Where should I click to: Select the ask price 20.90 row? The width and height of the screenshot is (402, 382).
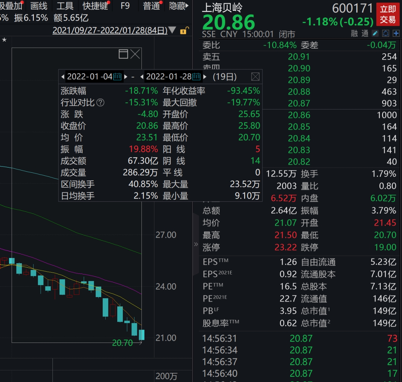click(x=299, y=69)
